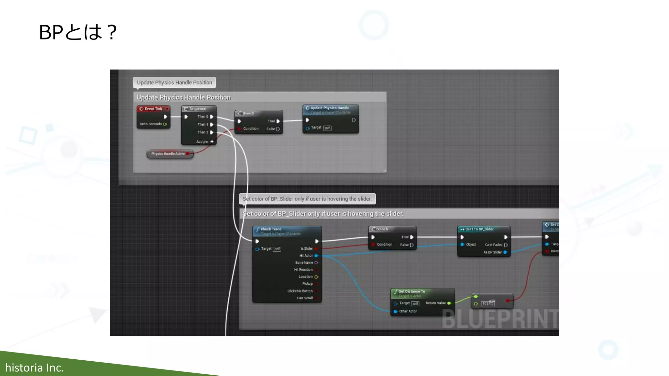Screen dimensions: 669x376
Task: Click the Sequence node header icon
Action: tap(186, 109)
